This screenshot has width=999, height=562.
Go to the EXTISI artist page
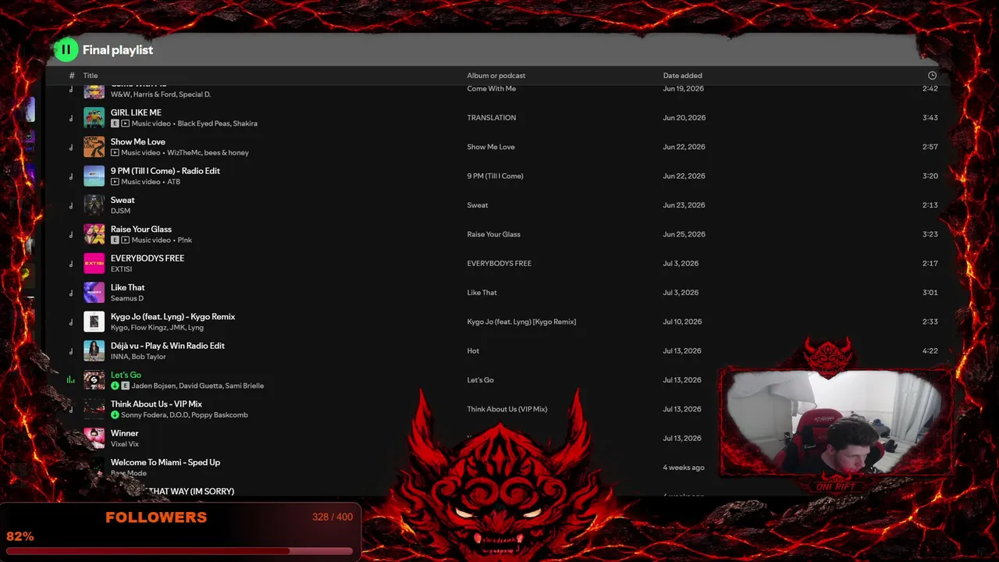pyautogui.click(x=121, y=269)
